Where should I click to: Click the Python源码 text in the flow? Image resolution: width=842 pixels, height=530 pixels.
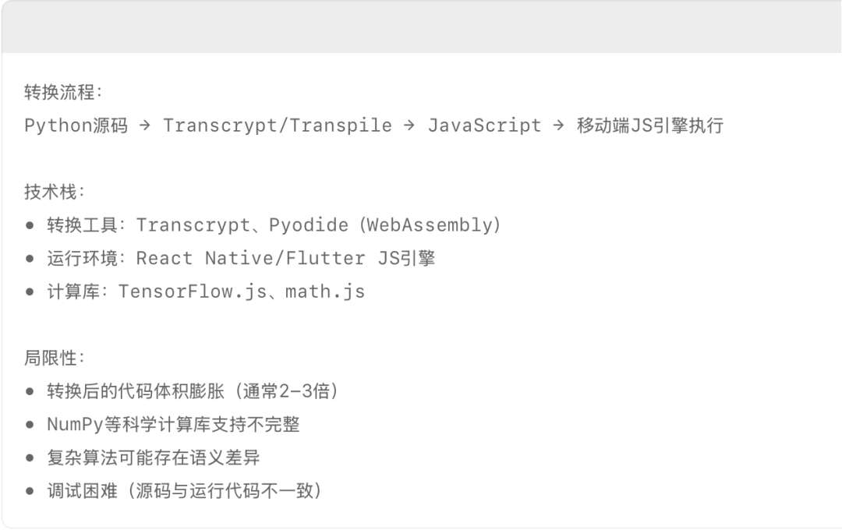[x=76, y=125]
